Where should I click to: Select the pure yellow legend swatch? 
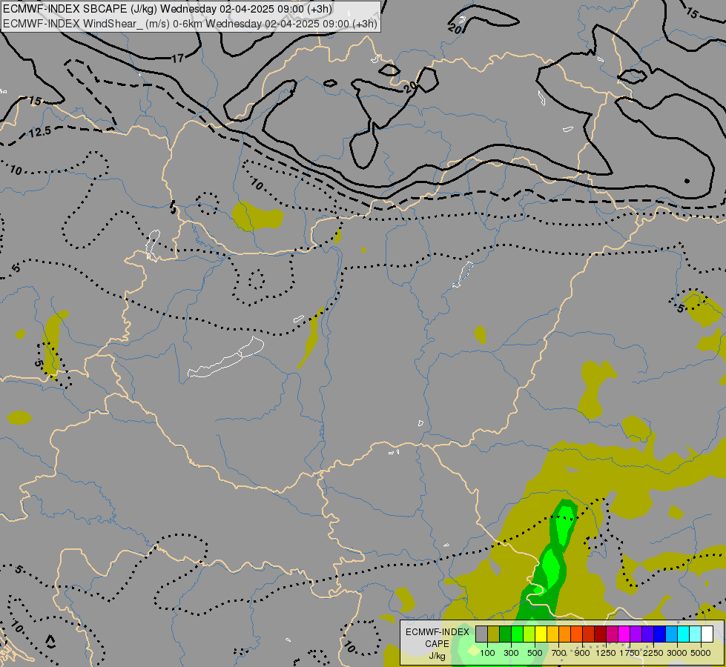(x=541, y=634)
